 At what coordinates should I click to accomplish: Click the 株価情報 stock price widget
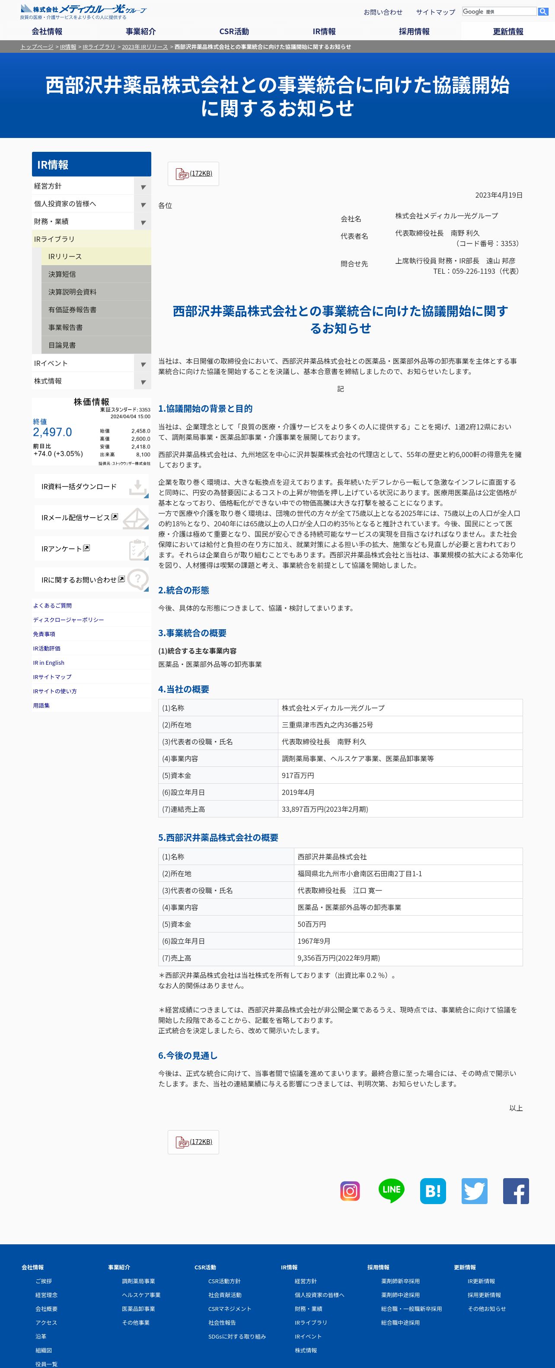(x=91, y=432)
